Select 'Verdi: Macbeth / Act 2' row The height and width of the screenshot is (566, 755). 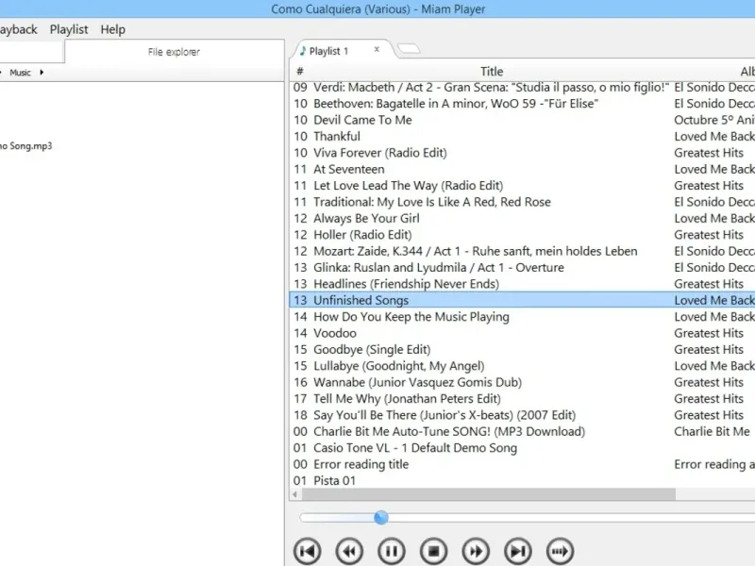pos(522,87)
